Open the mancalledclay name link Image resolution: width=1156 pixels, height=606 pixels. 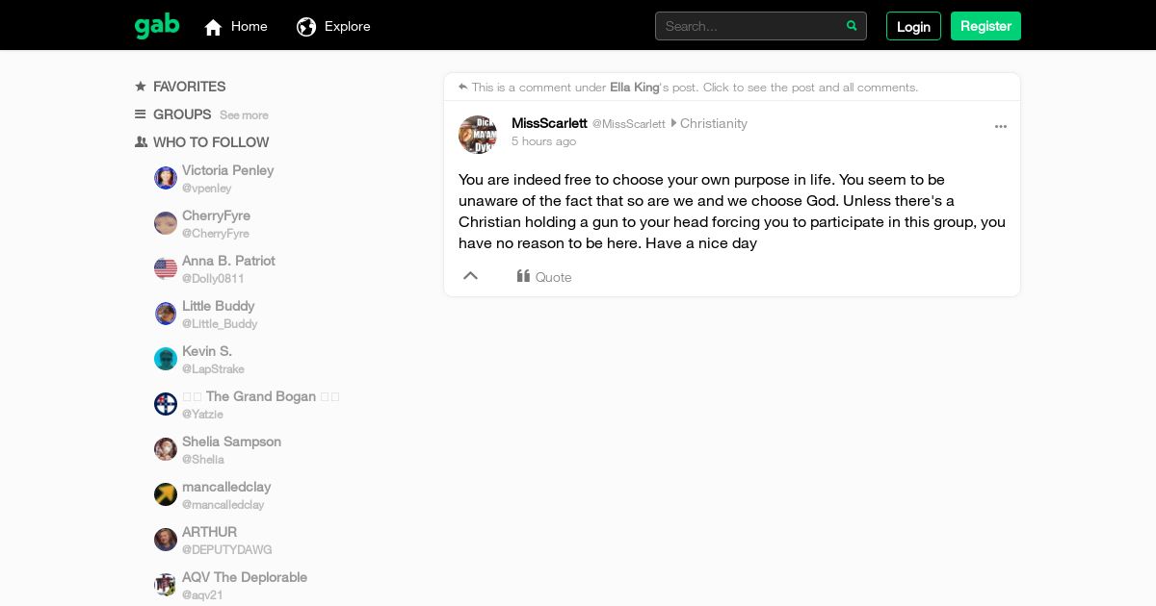pyautogui.click(x=226, y=487)
